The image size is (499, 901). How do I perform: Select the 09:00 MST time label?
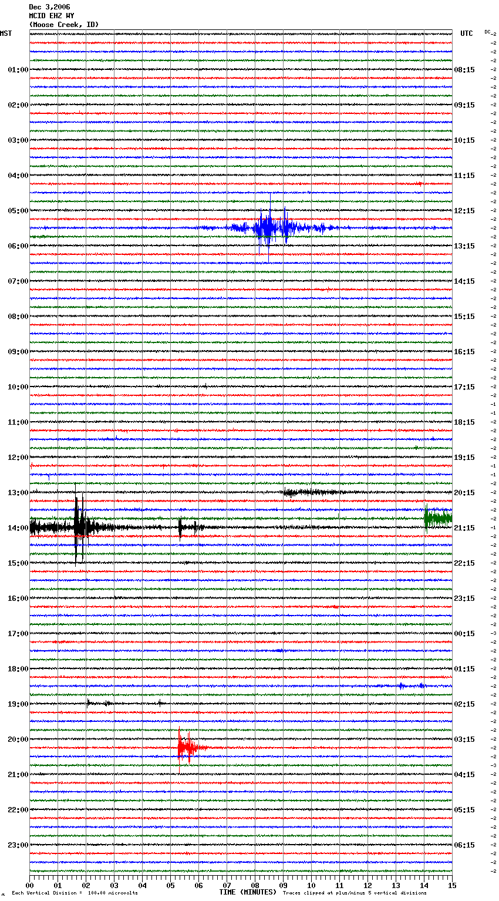pyautogui.click(x=18, y=352)
